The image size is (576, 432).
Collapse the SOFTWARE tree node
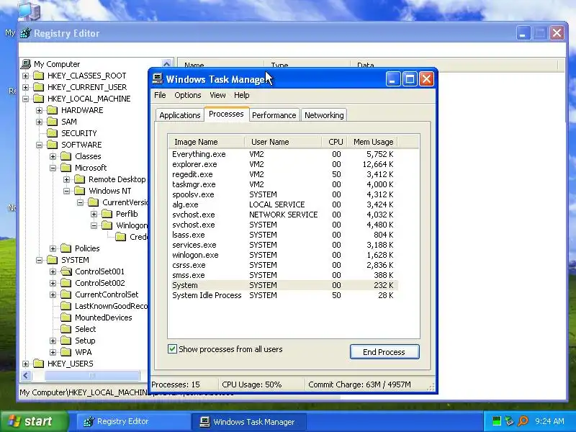coord(39,145)
